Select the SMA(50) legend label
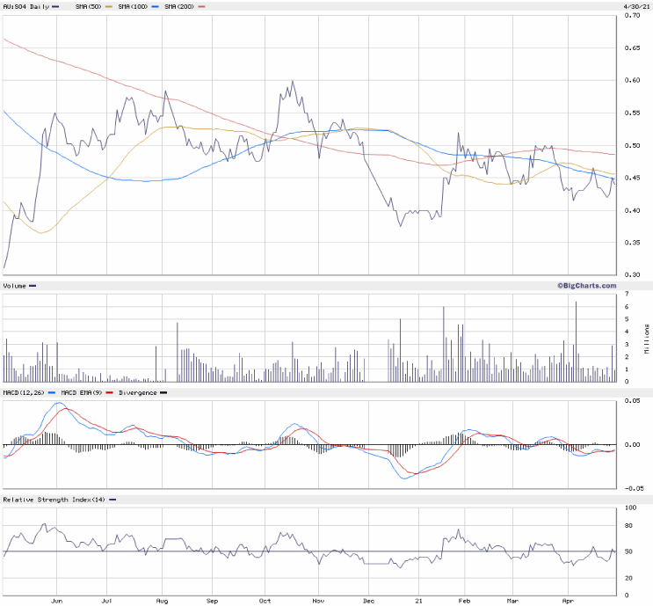Screen dimensions: 653x606 click(x=86, y=6)
